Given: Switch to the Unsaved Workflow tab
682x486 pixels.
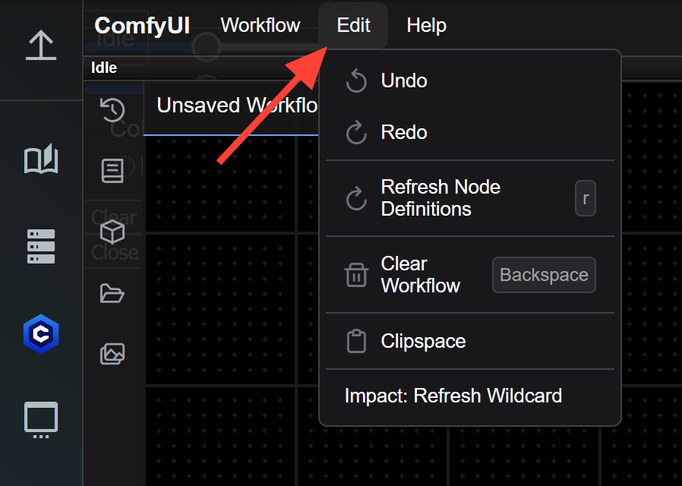Looking at the screenshot, I should coord(237,106).
